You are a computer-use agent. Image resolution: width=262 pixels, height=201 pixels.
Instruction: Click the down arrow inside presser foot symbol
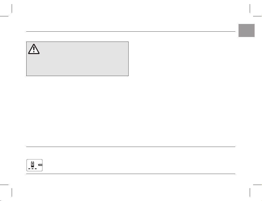33,164
